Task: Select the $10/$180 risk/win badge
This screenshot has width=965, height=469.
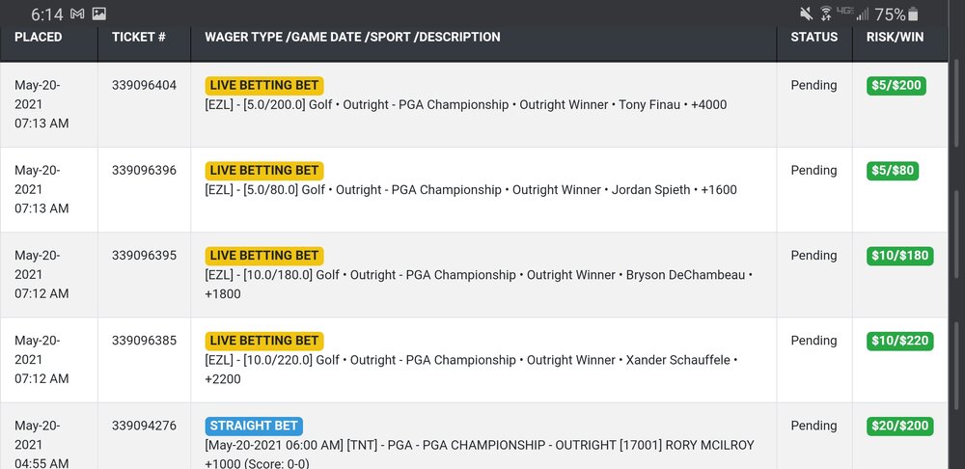Action: point(899,256)
